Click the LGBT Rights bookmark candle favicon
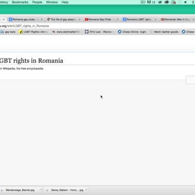Screen dimensions: 195x195 (21, 32)
